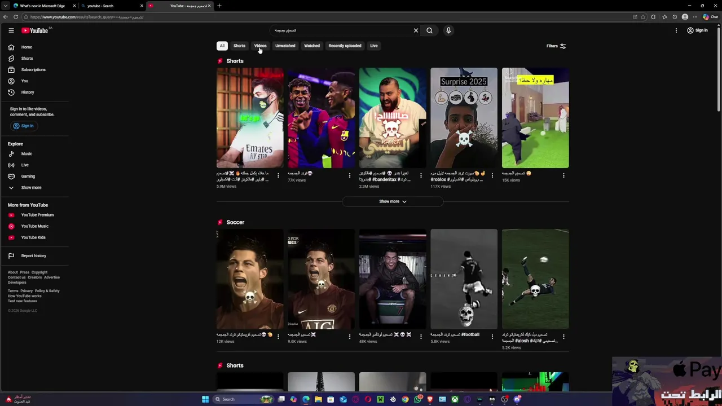Screen dimensions: 722x406
Task: Reload the page with refresh icon
Action: 15,17
